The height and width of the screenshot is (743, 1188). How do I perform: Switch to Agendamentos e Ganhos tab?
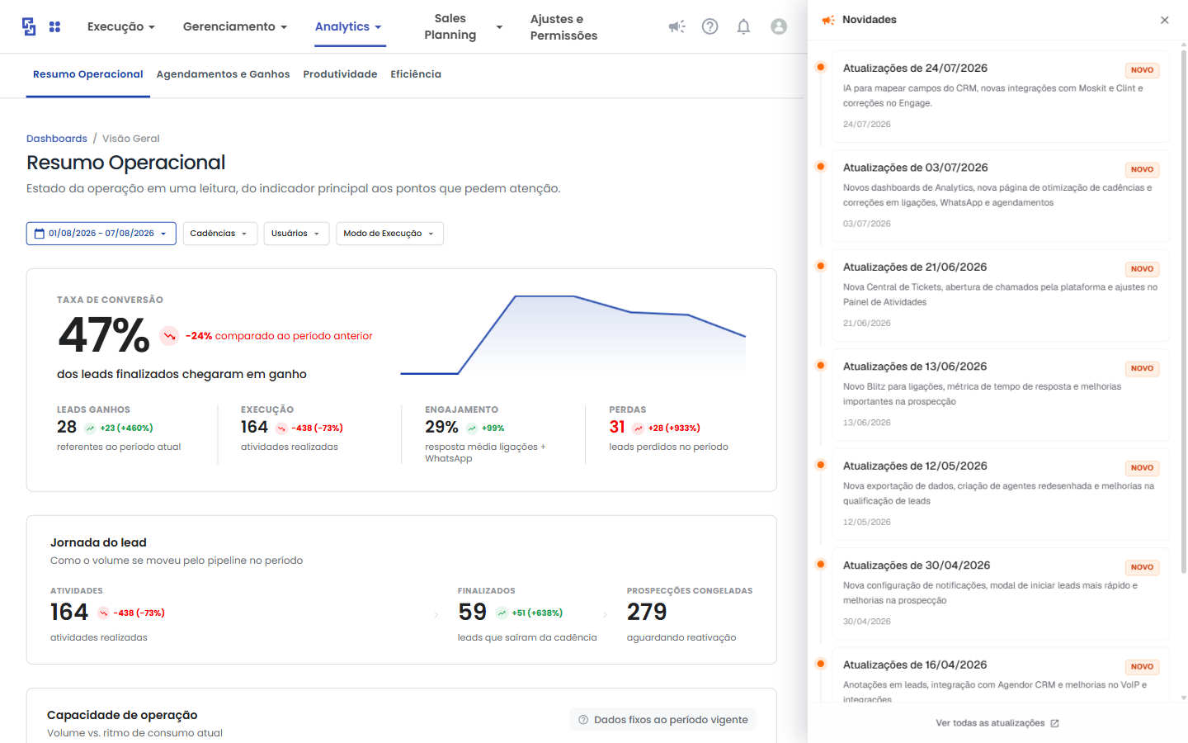223,74
